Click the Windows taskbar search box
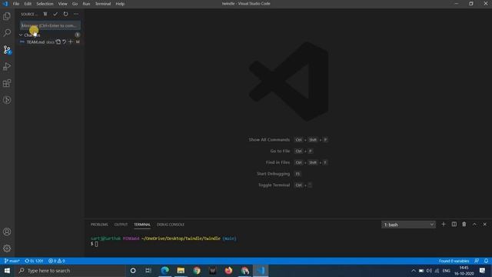The height and width of the screenshot is (277, 492). [x=70, y=270]
